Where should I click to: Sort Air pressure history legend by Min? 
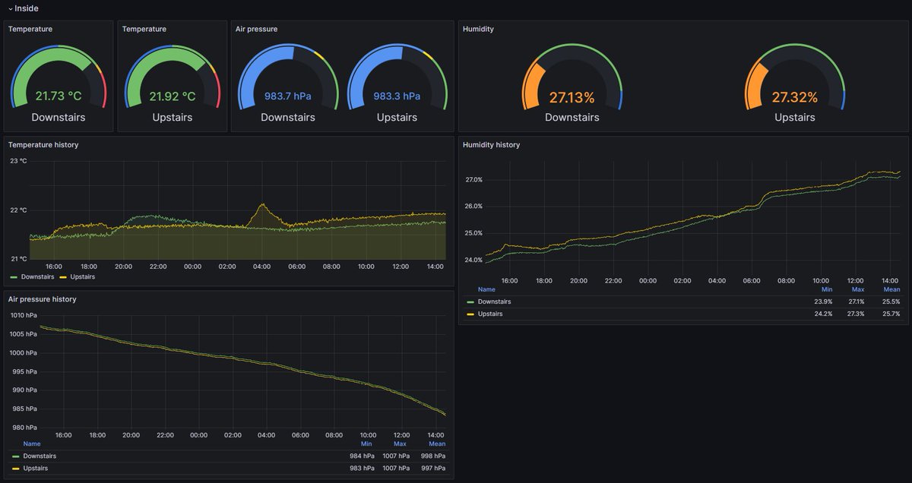366,444
